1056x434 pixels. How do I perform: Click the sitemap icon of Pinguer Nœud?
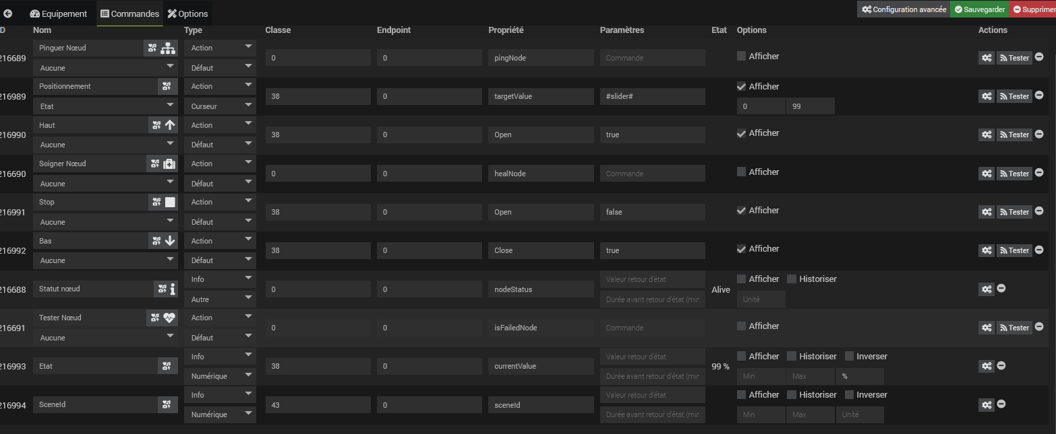[x=168, y=48]
